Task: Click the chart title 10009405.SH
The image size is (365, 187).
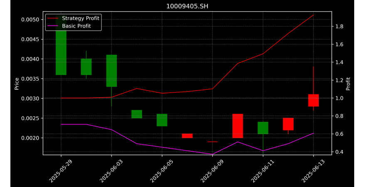Action: click(187, 6)
